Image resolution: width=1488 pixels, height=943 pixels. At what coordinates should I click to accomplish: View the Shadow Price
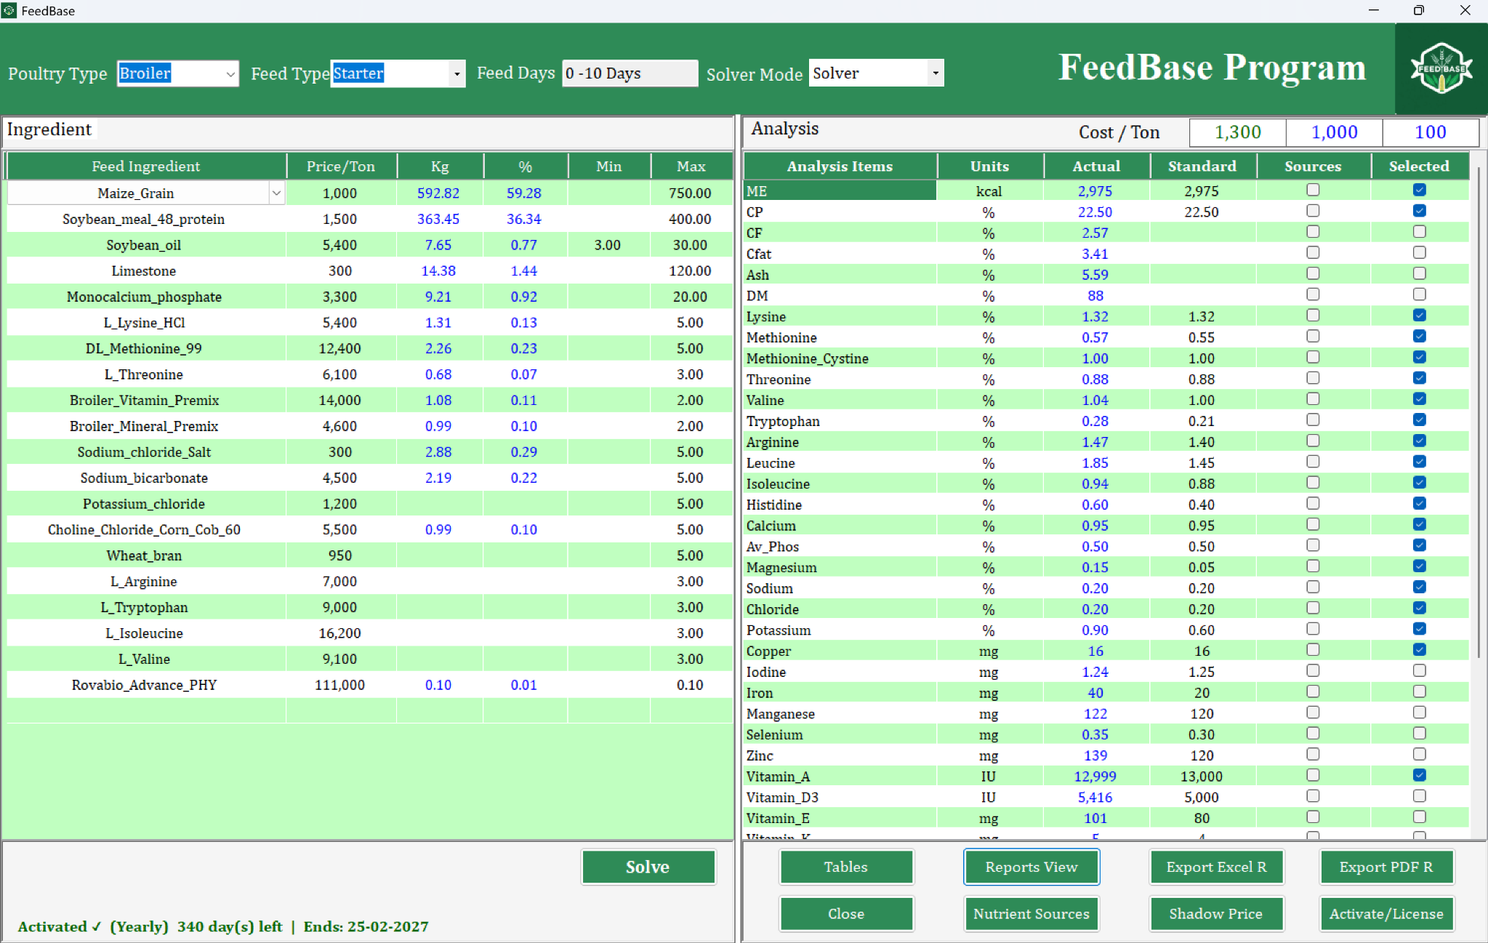[x=1216, y=914]
